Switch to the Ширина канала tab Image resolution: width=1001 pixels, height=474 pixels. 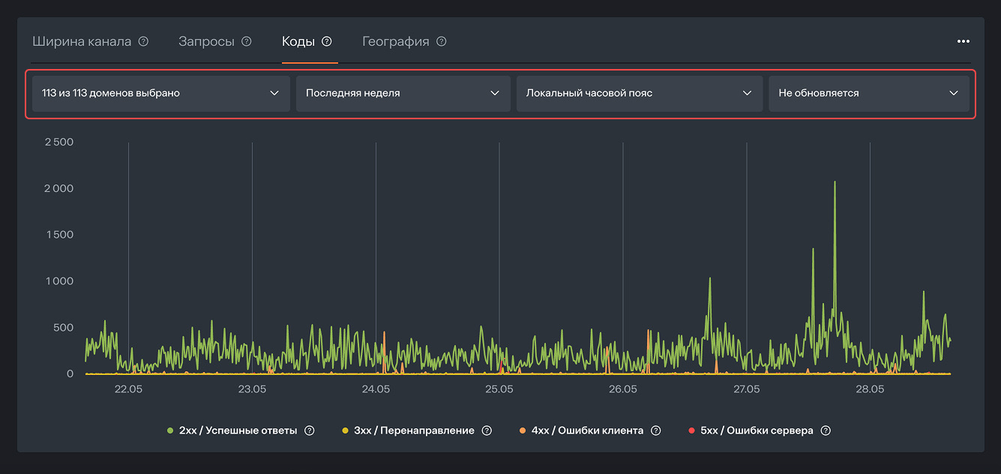pos(82,41)
